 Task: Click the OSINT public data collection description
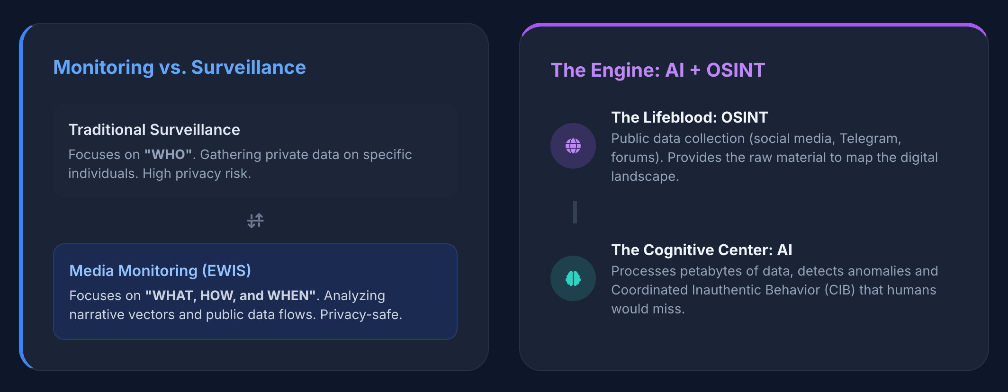click(x=774, y=157)
